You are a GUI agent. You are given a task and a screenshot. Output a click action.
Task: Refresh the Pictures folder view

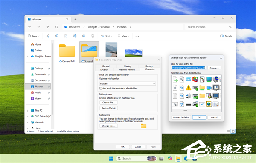tap(57, 27)
